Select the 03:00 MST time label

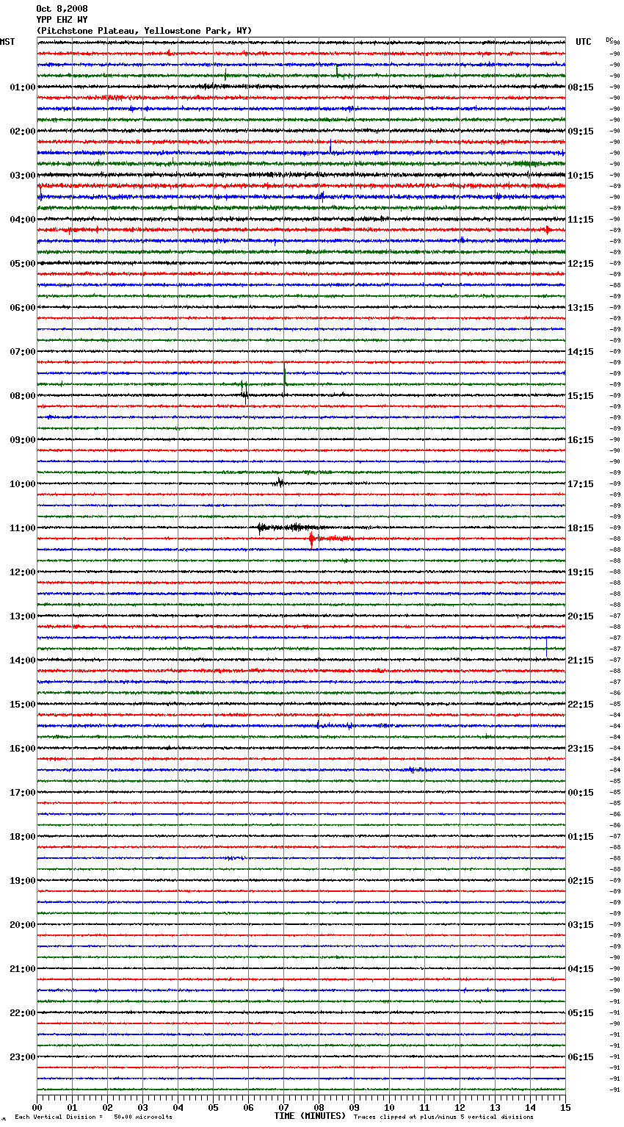[23, 176]
